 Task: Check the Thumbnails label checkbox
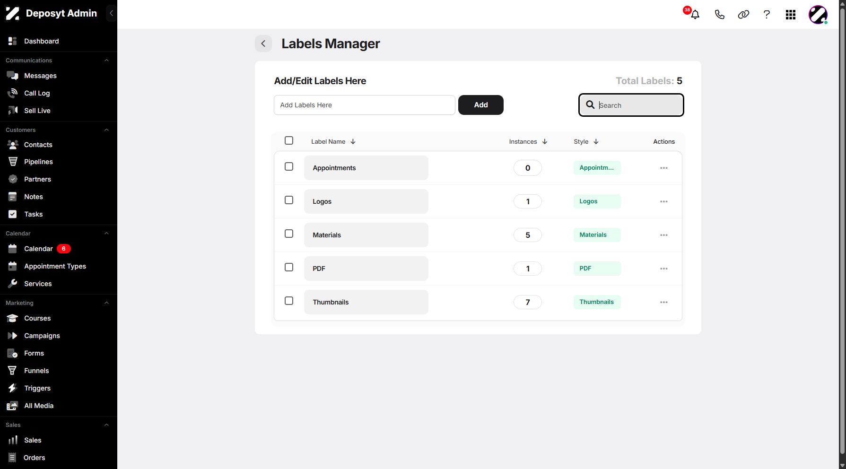coord(289,301)
